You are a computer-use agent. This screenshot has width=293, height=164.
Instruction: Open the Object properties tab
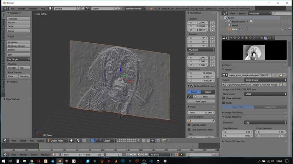pos(246,38)
